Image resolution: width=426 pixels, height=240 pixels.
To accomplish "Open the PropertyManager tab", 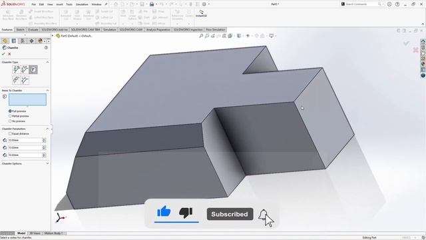I will point(14,41).
